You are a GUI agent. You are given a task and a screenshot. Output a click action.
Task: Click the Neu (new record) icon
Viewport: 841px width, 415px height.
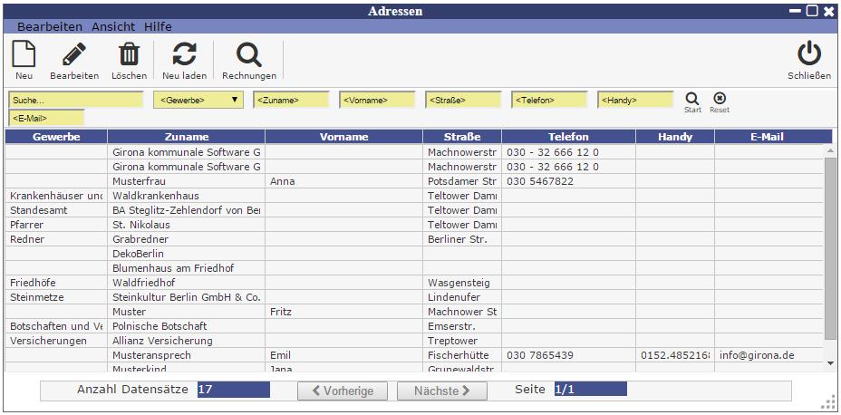pyautogui.click(x=24, y=55)
